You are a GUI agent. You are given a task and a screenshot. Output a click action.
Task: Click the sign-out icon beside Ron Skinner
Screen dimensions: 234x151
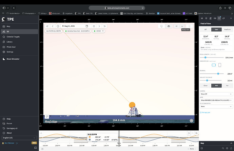17,143
